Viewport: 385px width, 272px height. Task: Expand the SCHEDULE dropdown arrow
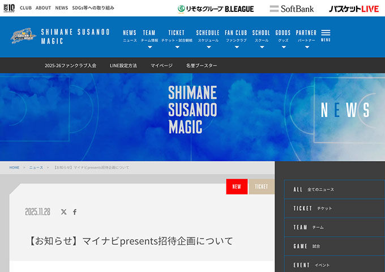(209, 47)
